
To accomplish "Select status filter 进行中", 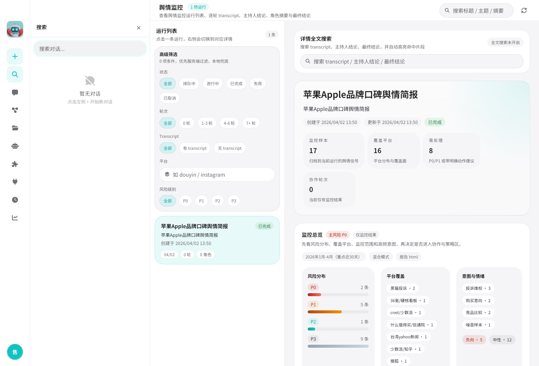I will tap(213, 84).
